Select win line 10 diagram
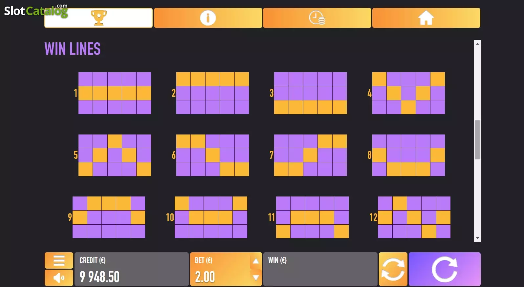 pyautogui.click(x=211, y=217)
